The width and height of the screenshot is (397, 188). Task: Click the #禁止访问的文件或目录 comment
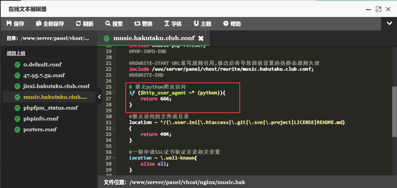point(159,116)
